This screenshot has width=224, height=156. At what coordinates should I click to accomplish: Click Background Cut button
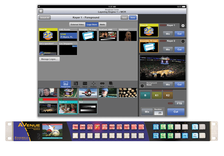180,85
